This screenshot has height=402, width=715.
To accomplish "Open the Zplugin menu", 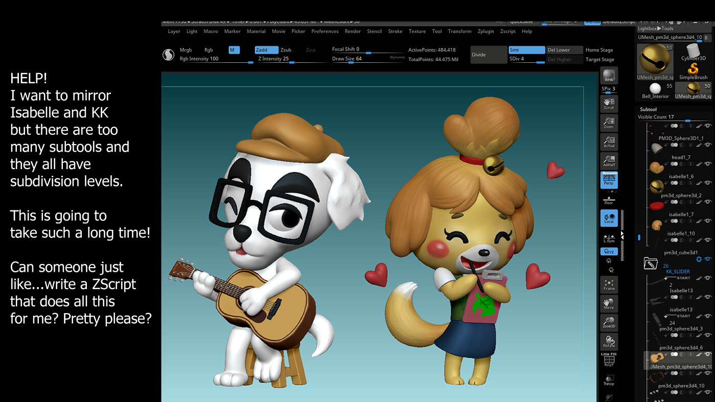I will coord(486,31).
